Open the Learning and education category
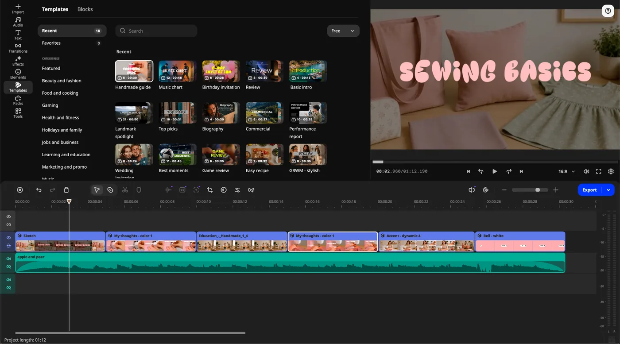 click(x=66, y=155)
